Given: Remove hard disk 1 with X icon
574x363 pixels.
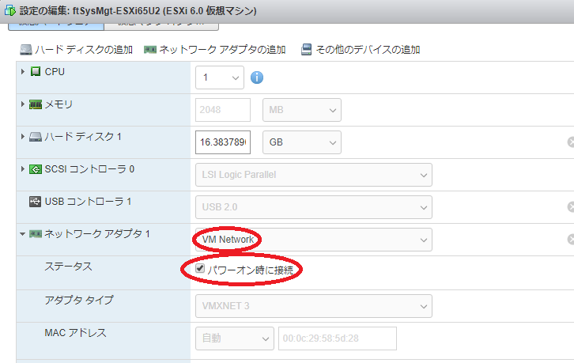Looking at the screenshot, I should pos(570,142).
